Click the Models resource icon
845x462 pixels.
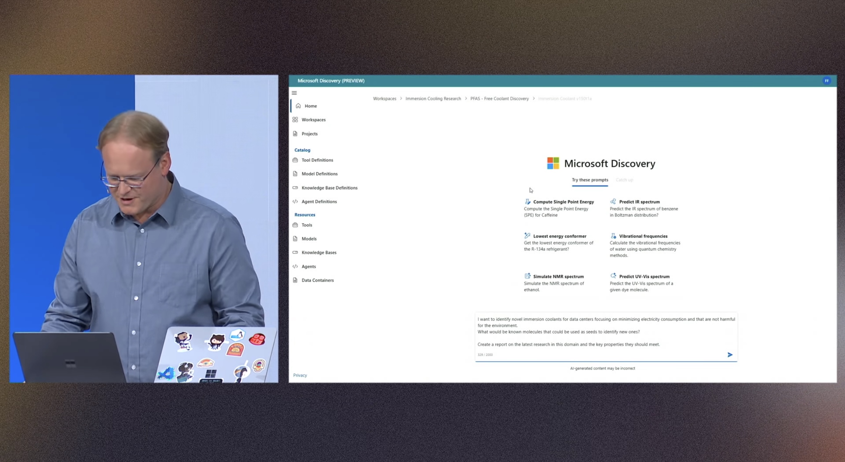(x=295, y=239)
